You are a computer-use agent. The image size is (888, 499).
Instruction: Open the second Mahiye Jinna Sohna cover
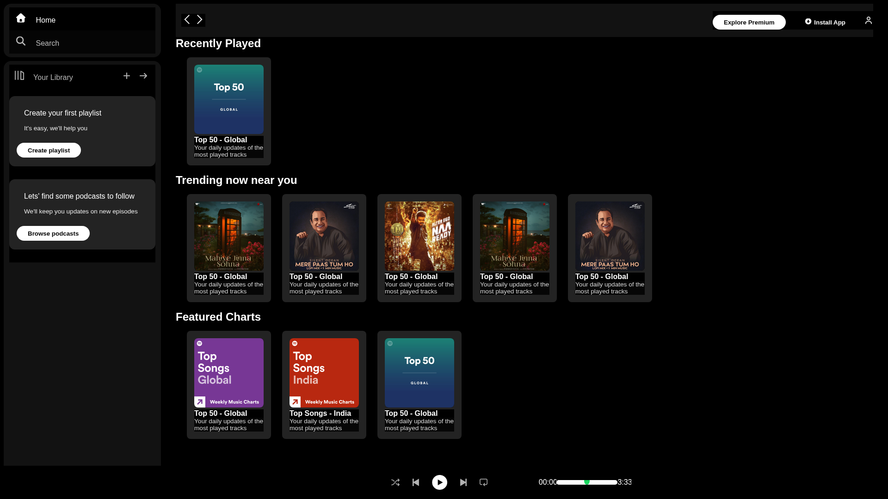click(515, 236)
